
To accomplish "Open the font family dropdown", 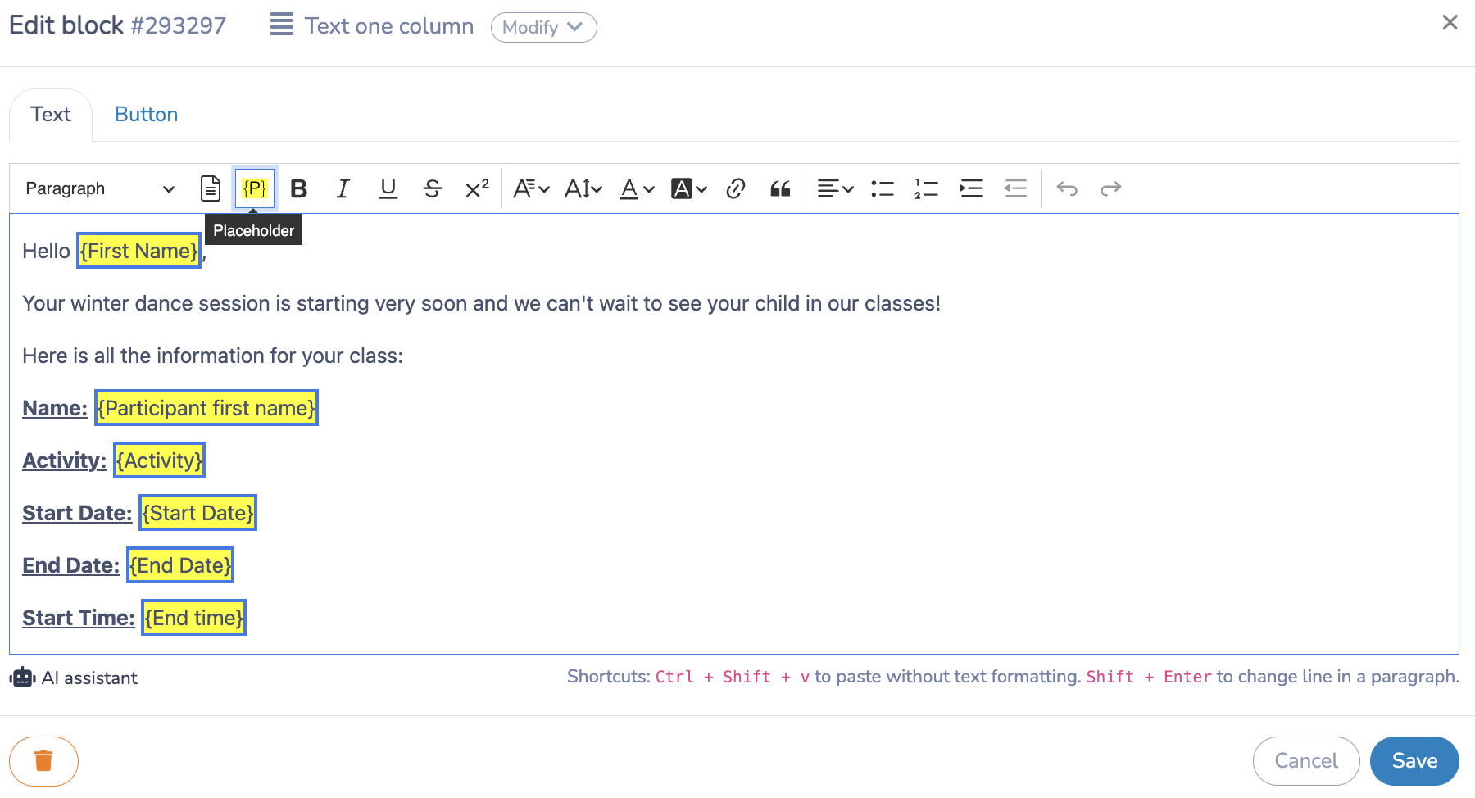I will [x=531, y=188].
